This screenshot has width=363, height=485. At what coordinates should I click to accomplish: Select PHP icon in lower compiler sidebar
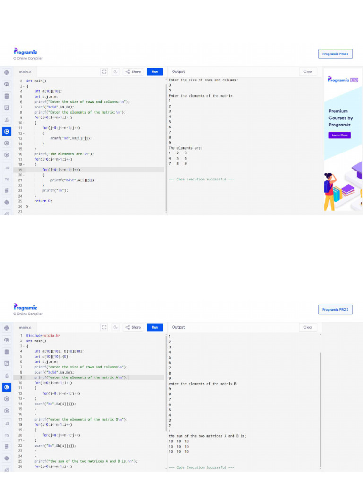7,458
